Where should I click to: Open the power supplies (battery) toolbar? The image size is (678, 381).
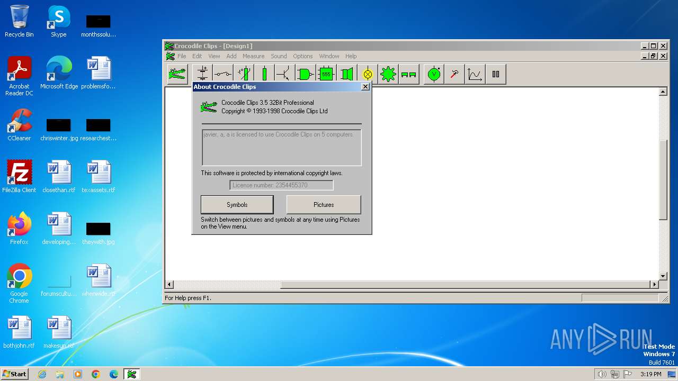click(x=202, y=74)
